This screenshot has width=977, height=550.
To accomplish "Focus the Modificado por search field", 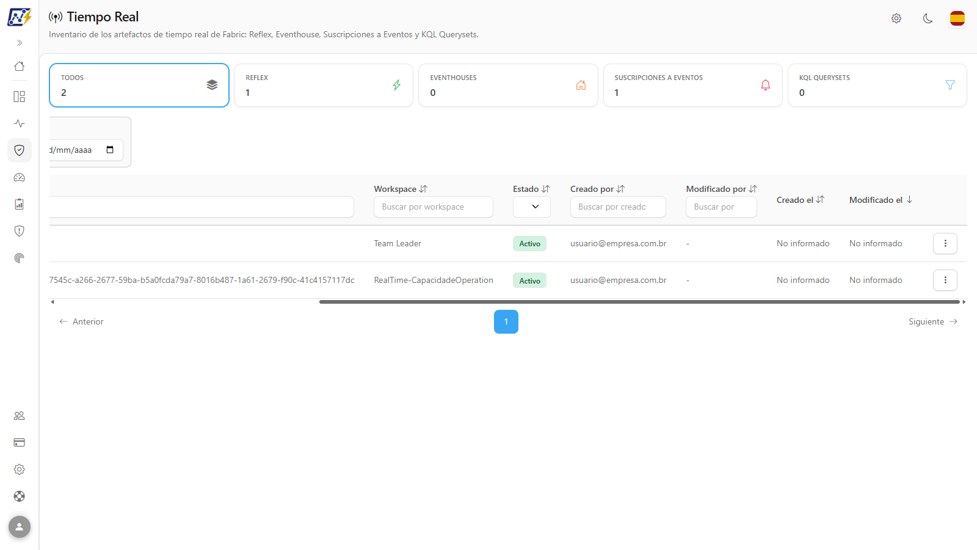I will pyautogui.click(x=721, y=207).
